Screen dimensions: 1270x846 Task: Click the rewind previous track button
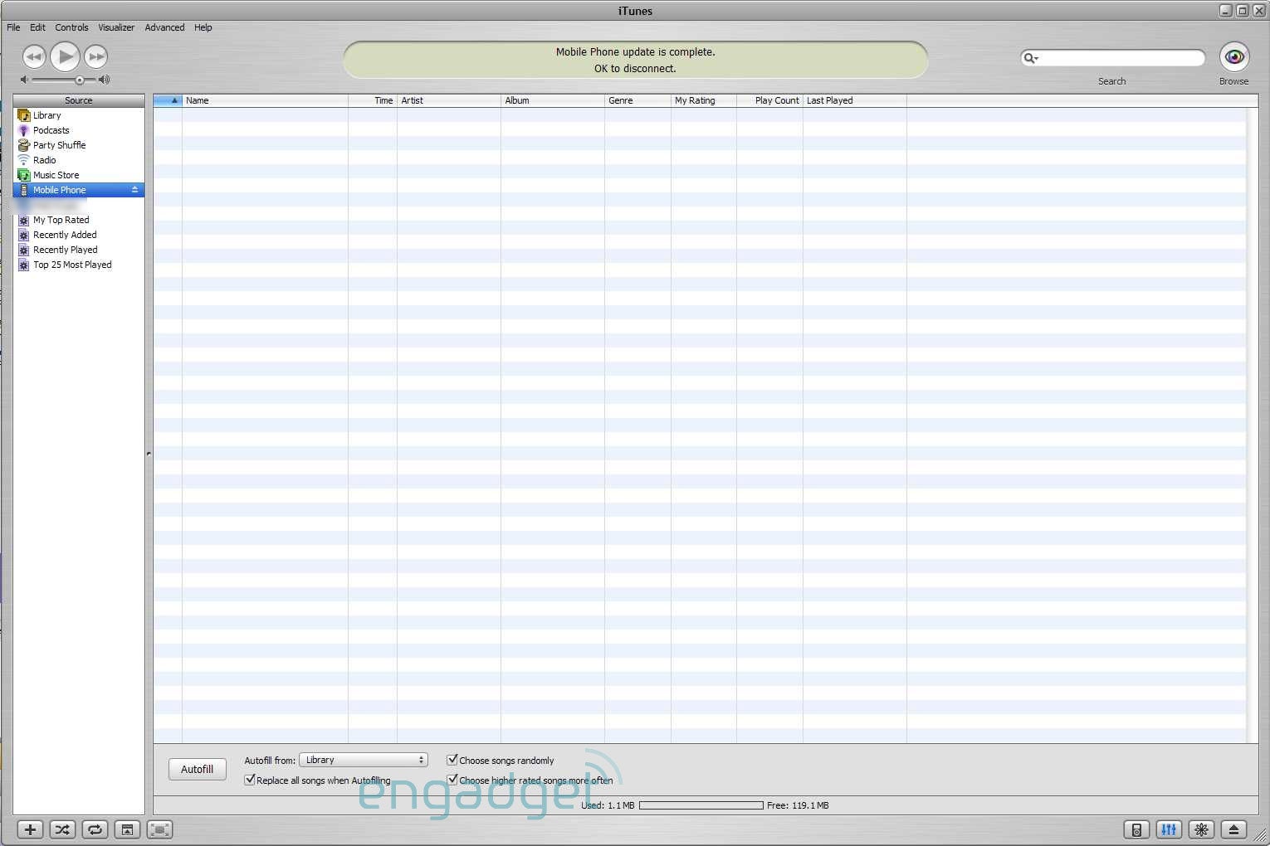point(34,56)
